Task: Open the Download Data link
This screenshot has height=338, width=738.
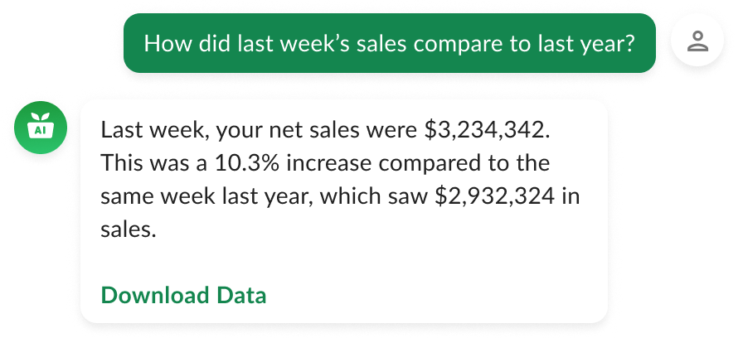Action: [183, 295]
